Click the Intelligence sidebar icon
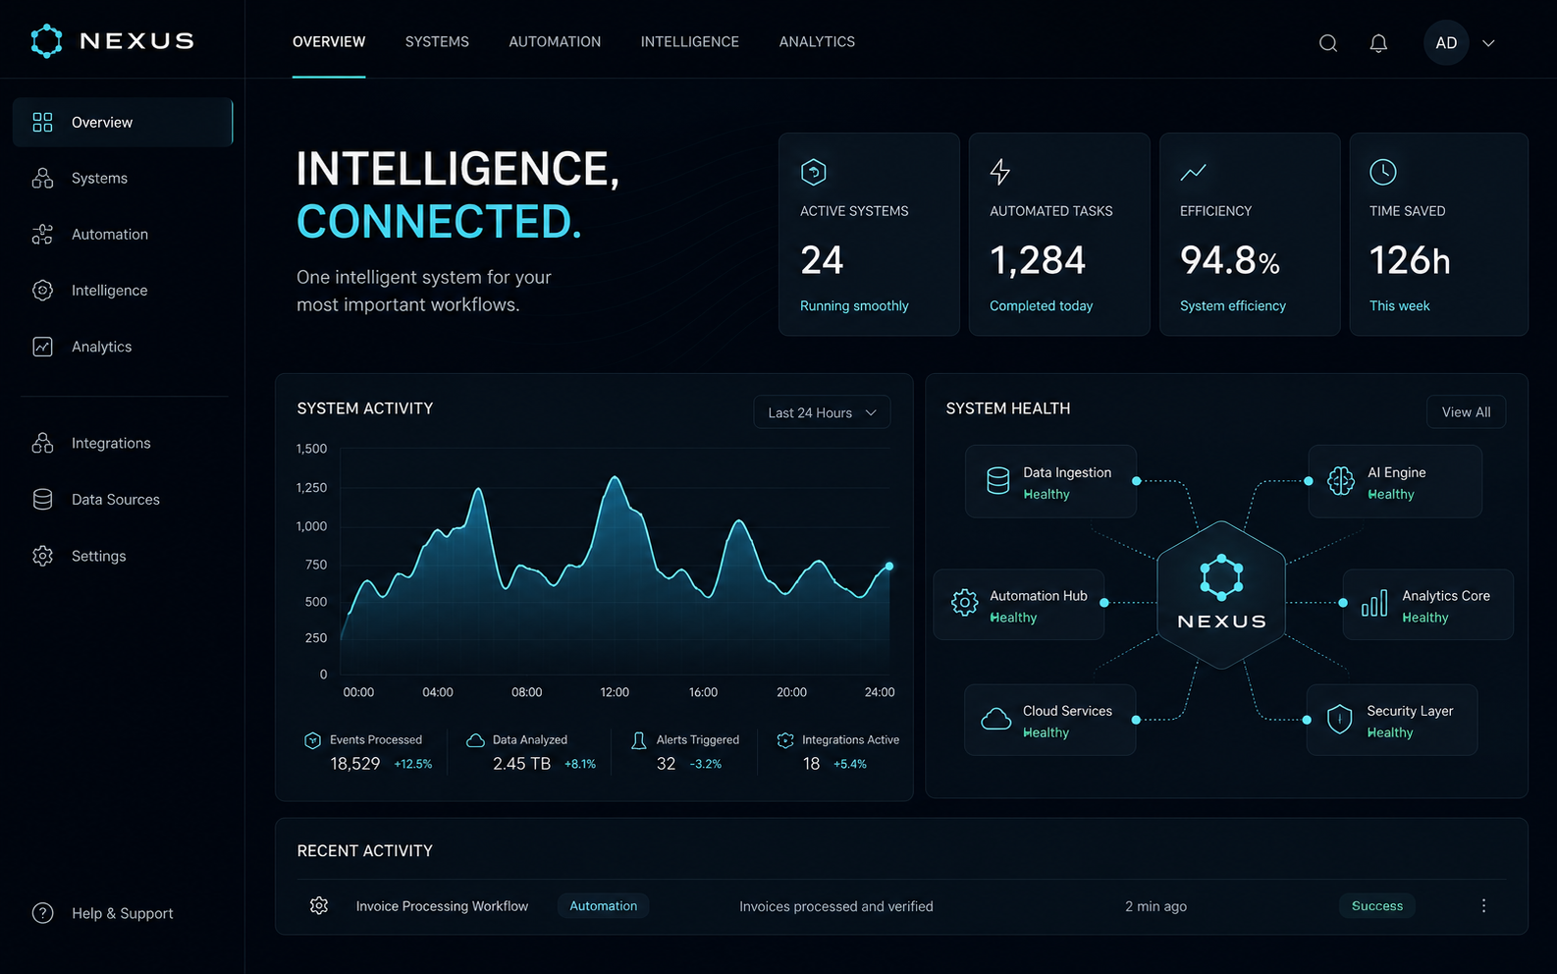This screenshot has width=1557, height=974. [42, 291]
